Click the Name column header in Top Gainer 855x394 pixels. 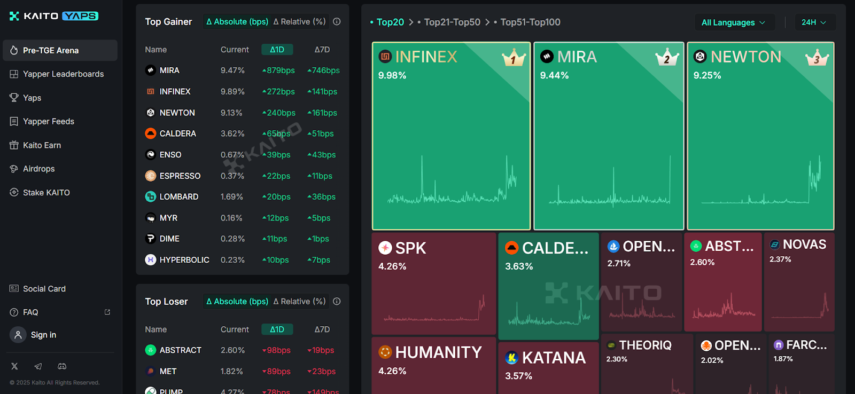pyautogui.click(x=156, y=50)
